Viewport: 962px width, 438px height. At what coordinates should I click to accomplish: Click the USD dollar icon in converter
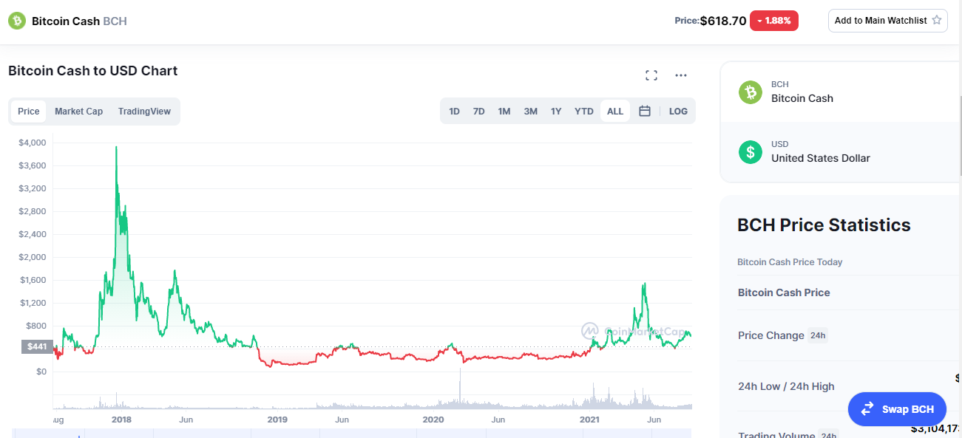(751, 152)
